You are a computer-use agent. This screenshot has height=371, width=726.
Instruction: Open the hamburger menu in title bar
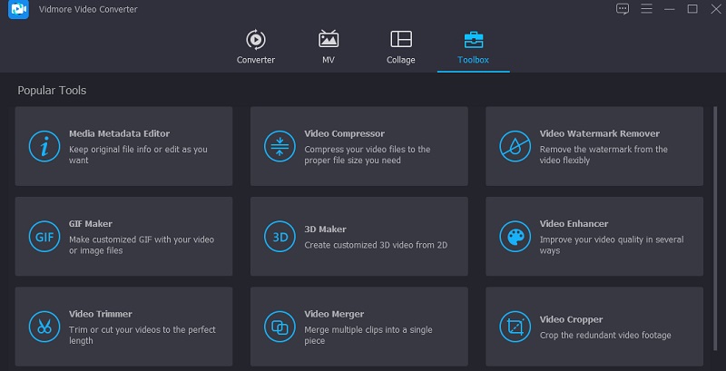coord(646,9)
